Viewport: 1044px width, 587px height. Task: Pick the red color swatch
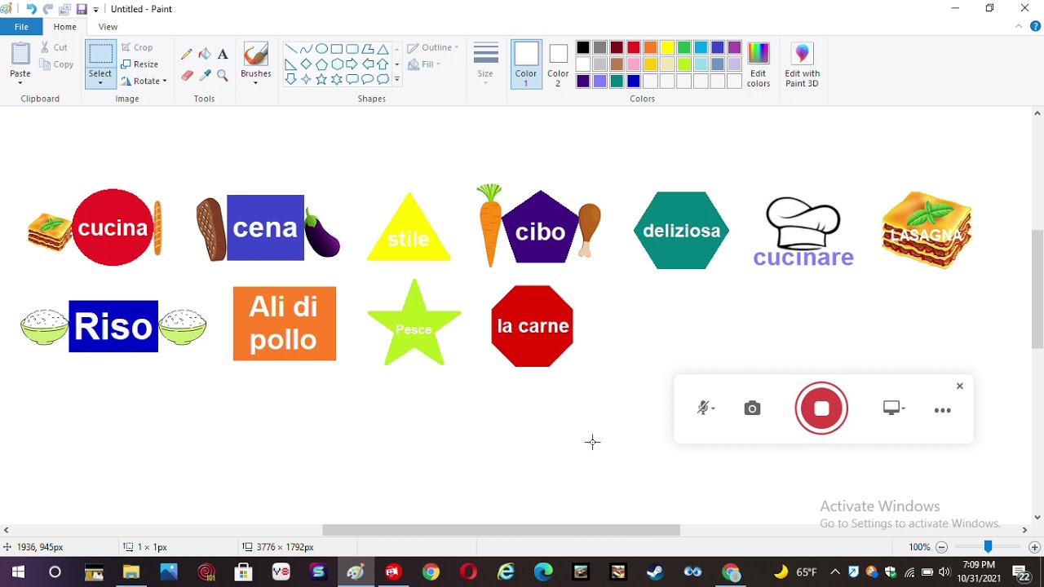click(x=633, y=47)
